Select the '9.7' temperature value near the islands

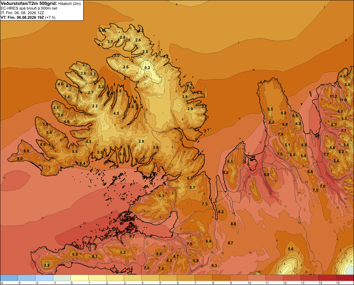coord(132,236)
